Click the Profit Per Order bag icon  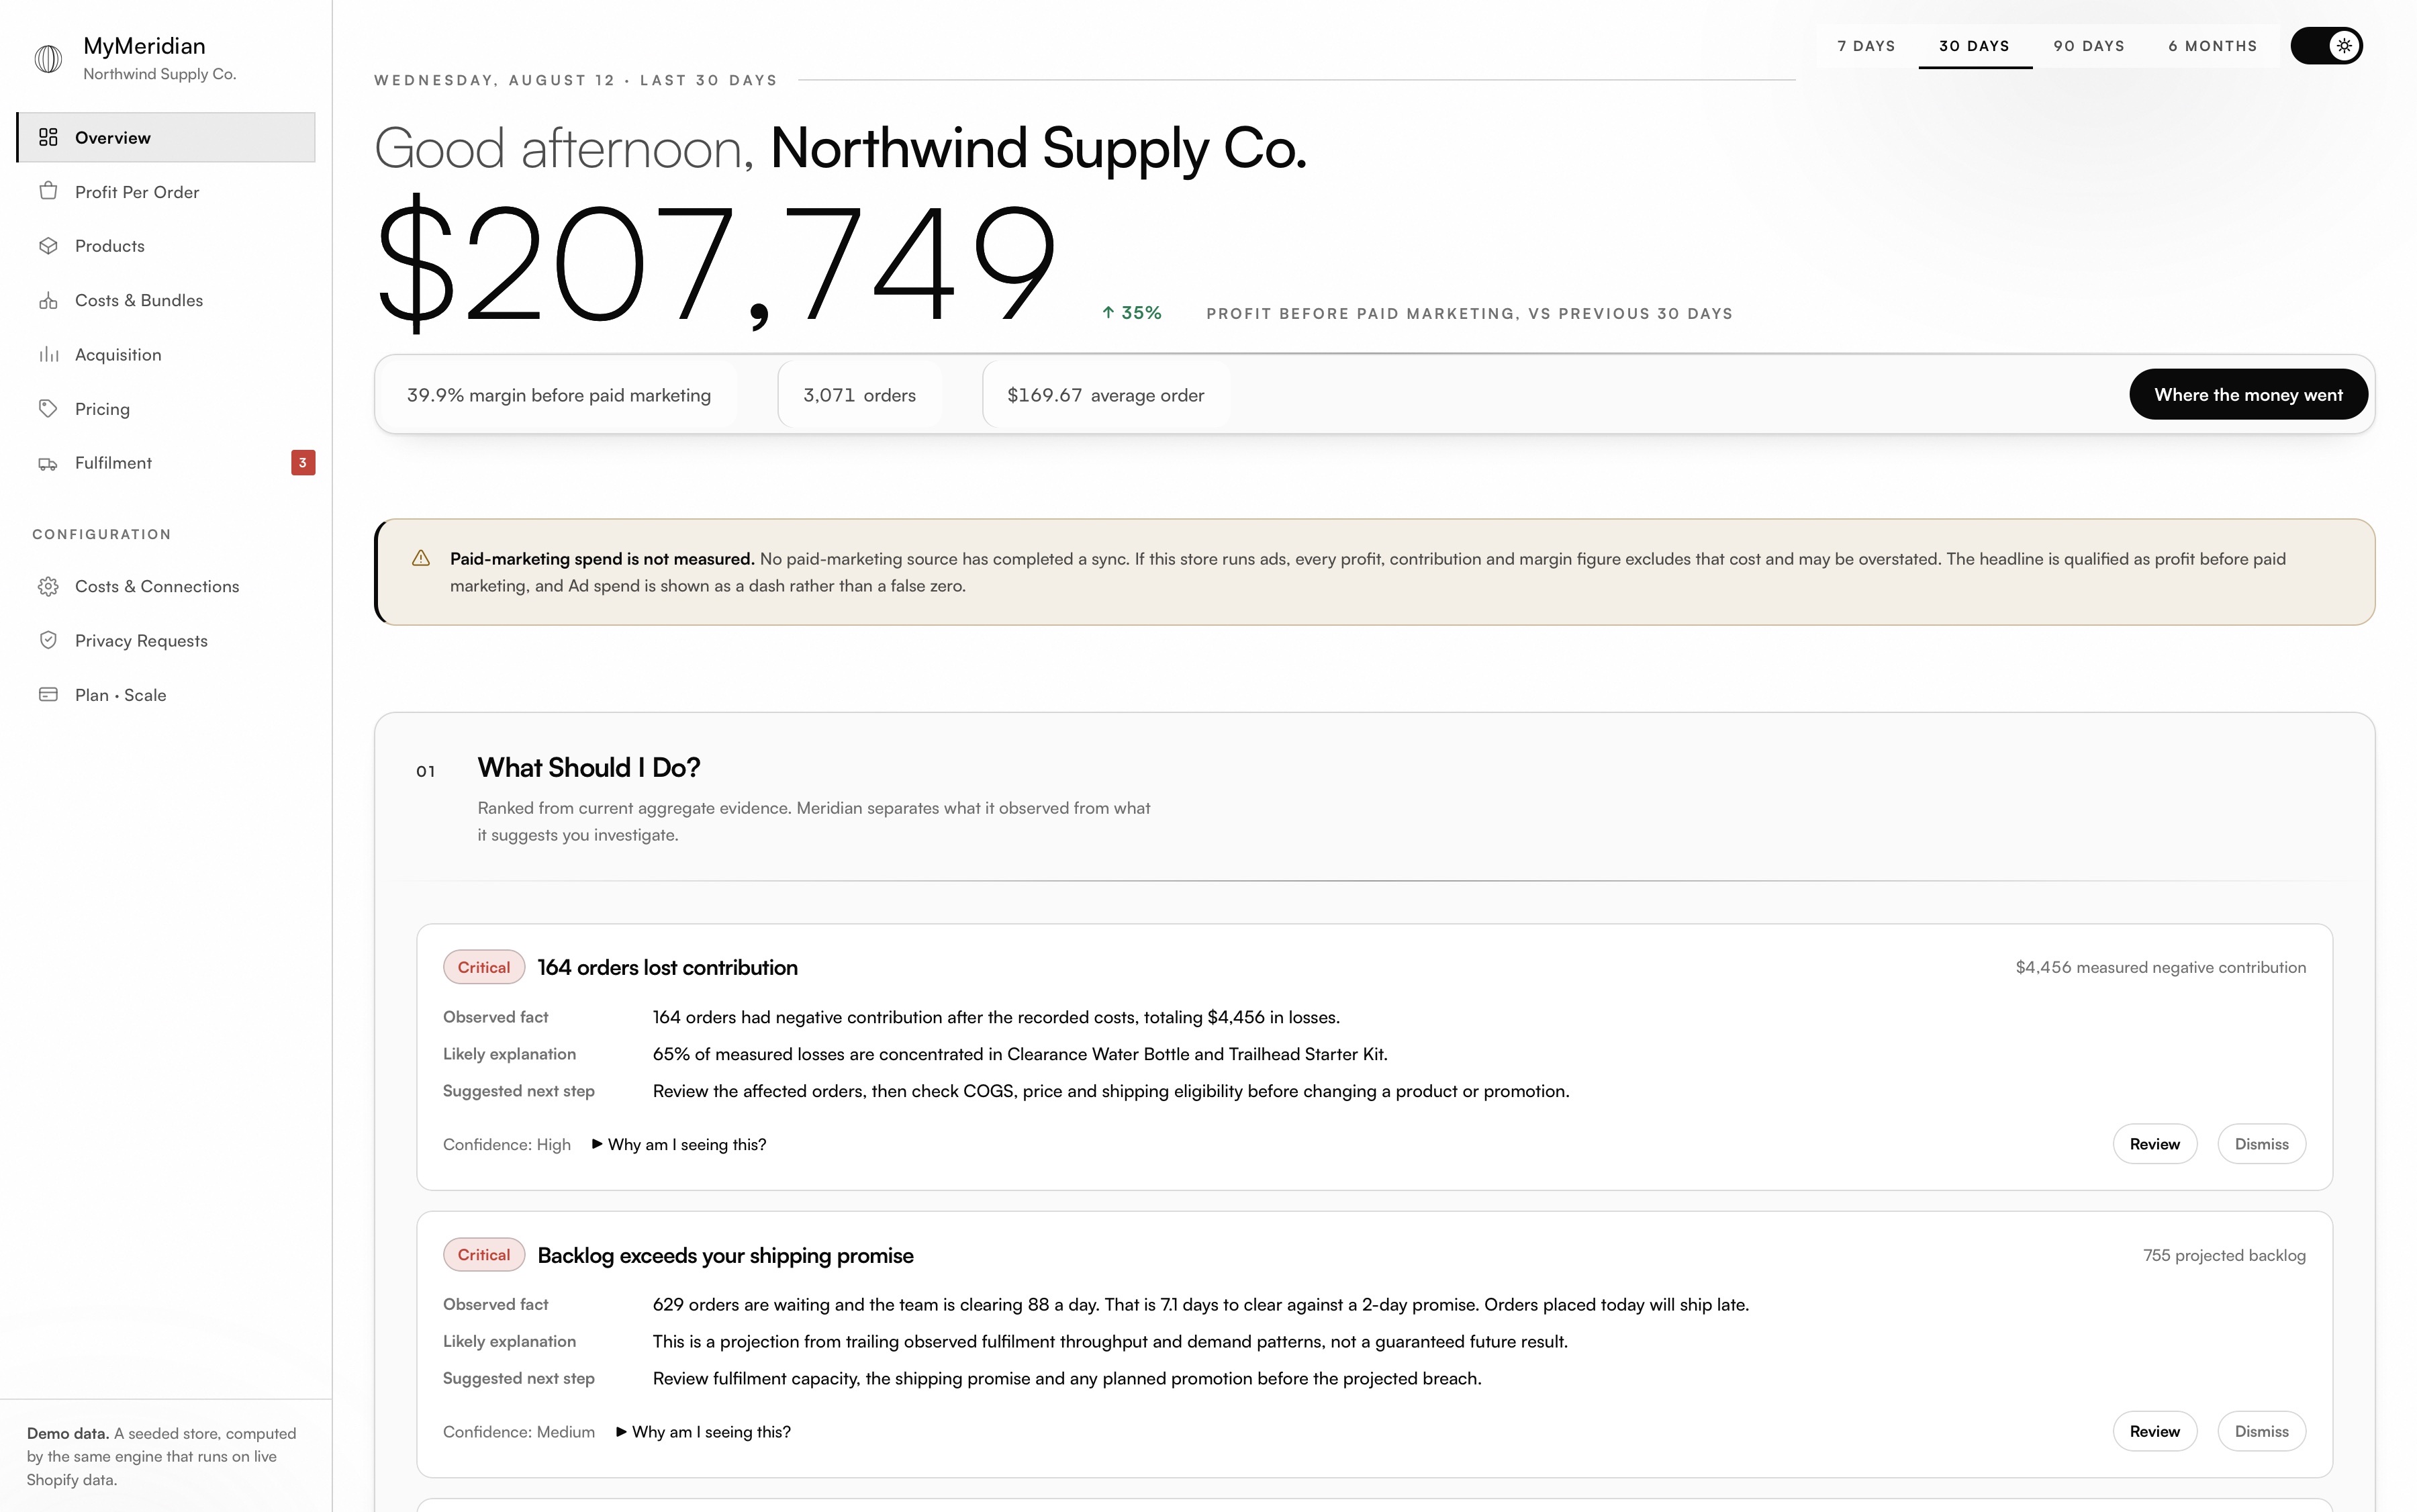pos(48,191)
